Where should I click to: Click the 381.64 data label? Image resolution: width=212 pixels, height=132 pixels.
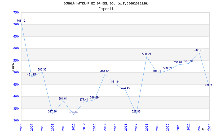tap(63, 98)
